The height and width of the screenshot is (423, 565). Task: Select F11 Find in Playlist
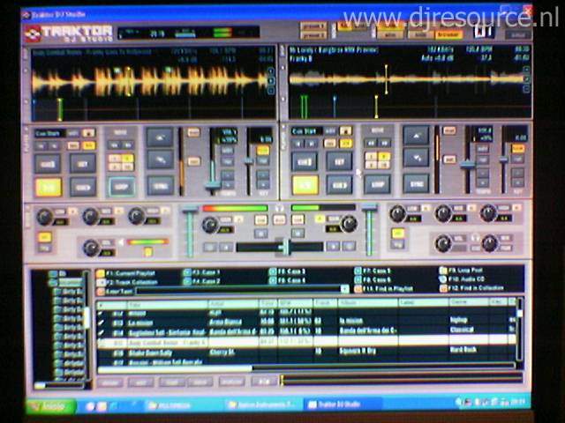click(384, 288)
